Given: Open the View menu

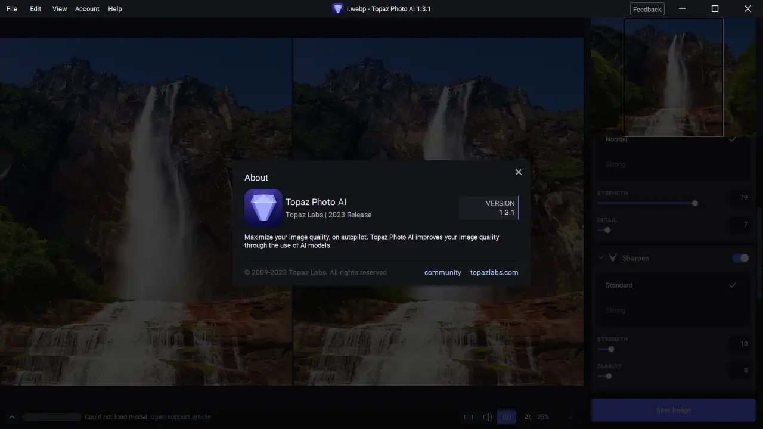Looking at the screenshot, I should click(60, 9).
